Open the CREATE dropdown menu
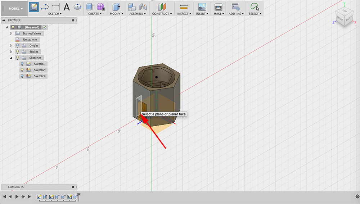This screenshot has width=360, height=204. (95, 14)
